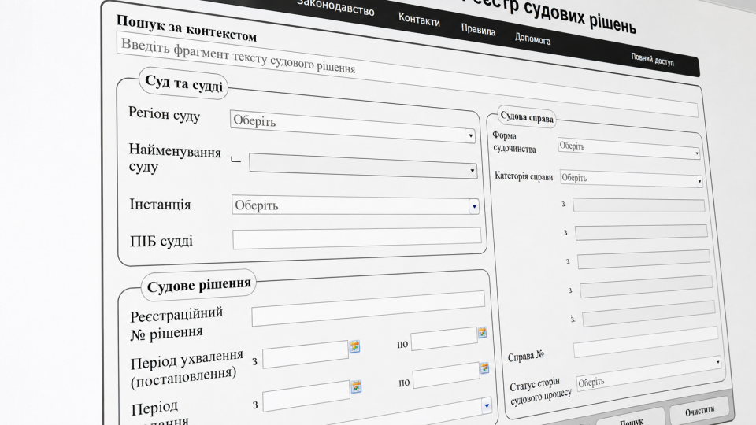This screenshot has width=756, height=425.
Task: Click into the ПІБ судді input field
Action: click(357, 238)
